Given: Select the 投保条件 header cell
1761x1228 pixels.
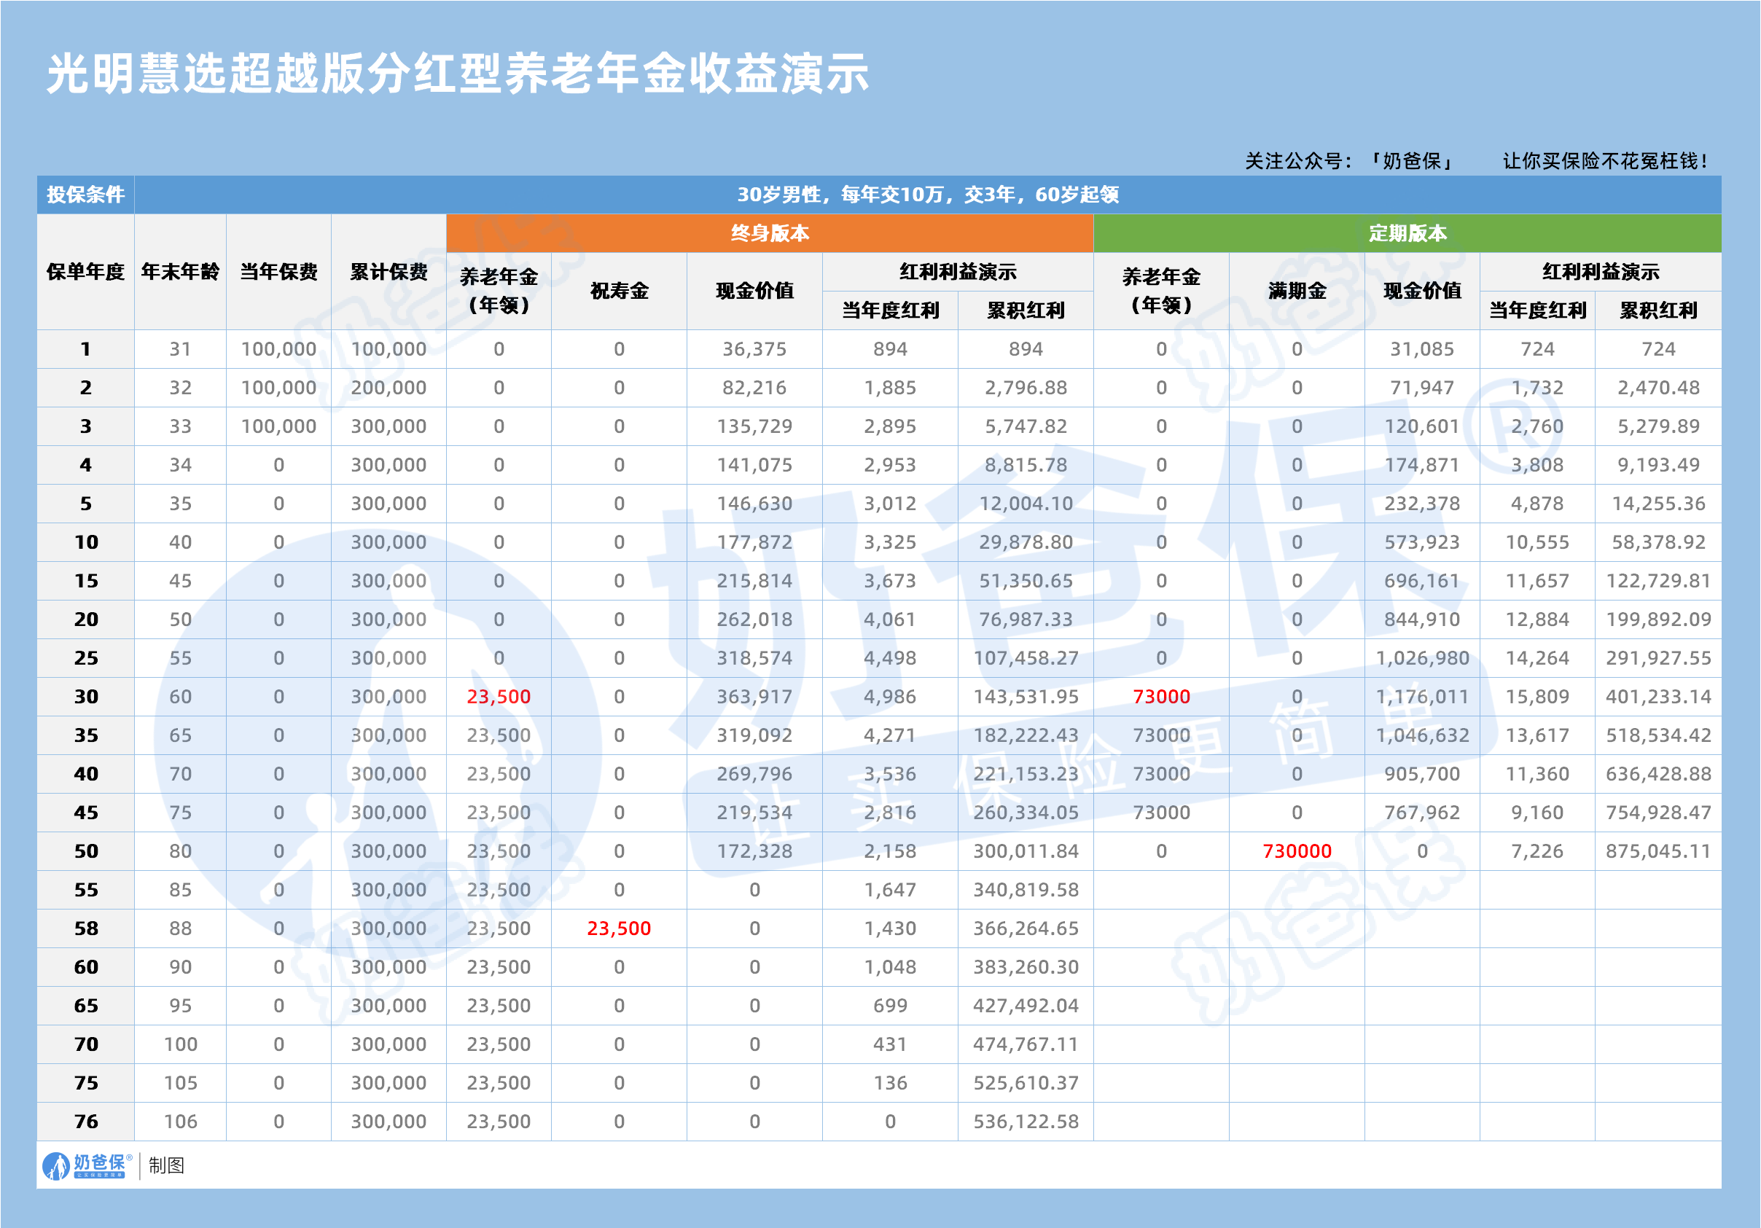Looking at the screenshot, I should tap(87, 195).
